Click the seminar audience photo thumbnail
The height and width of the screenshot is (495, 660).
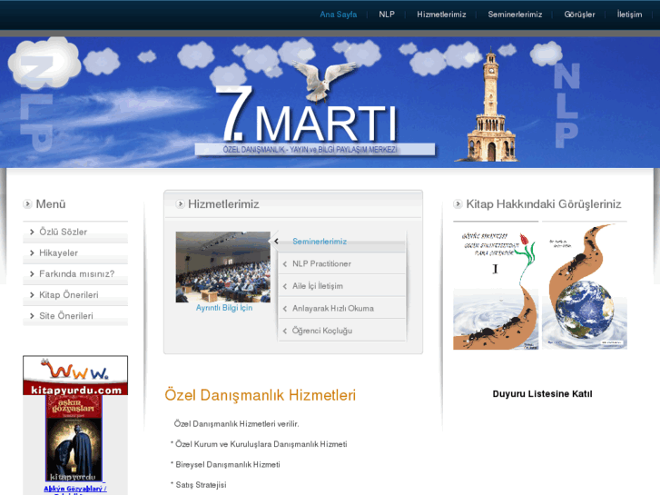point(223,267)
